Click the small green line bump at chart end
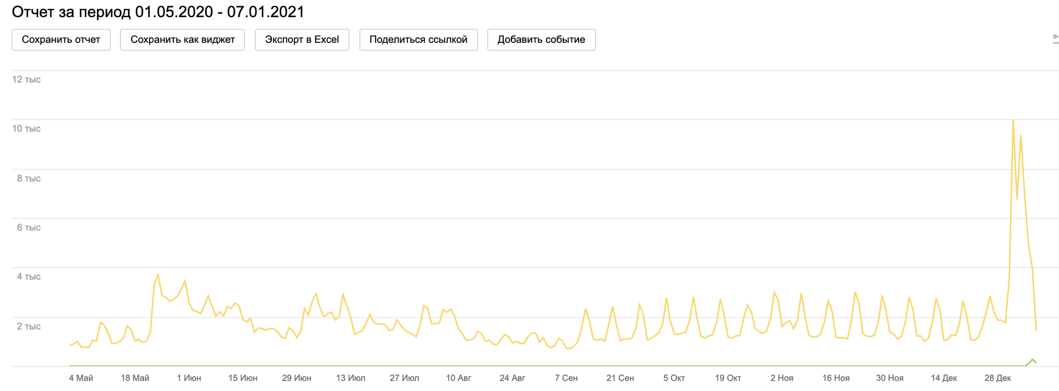This screenshot has width=1059, height=391. point(1033,361)
